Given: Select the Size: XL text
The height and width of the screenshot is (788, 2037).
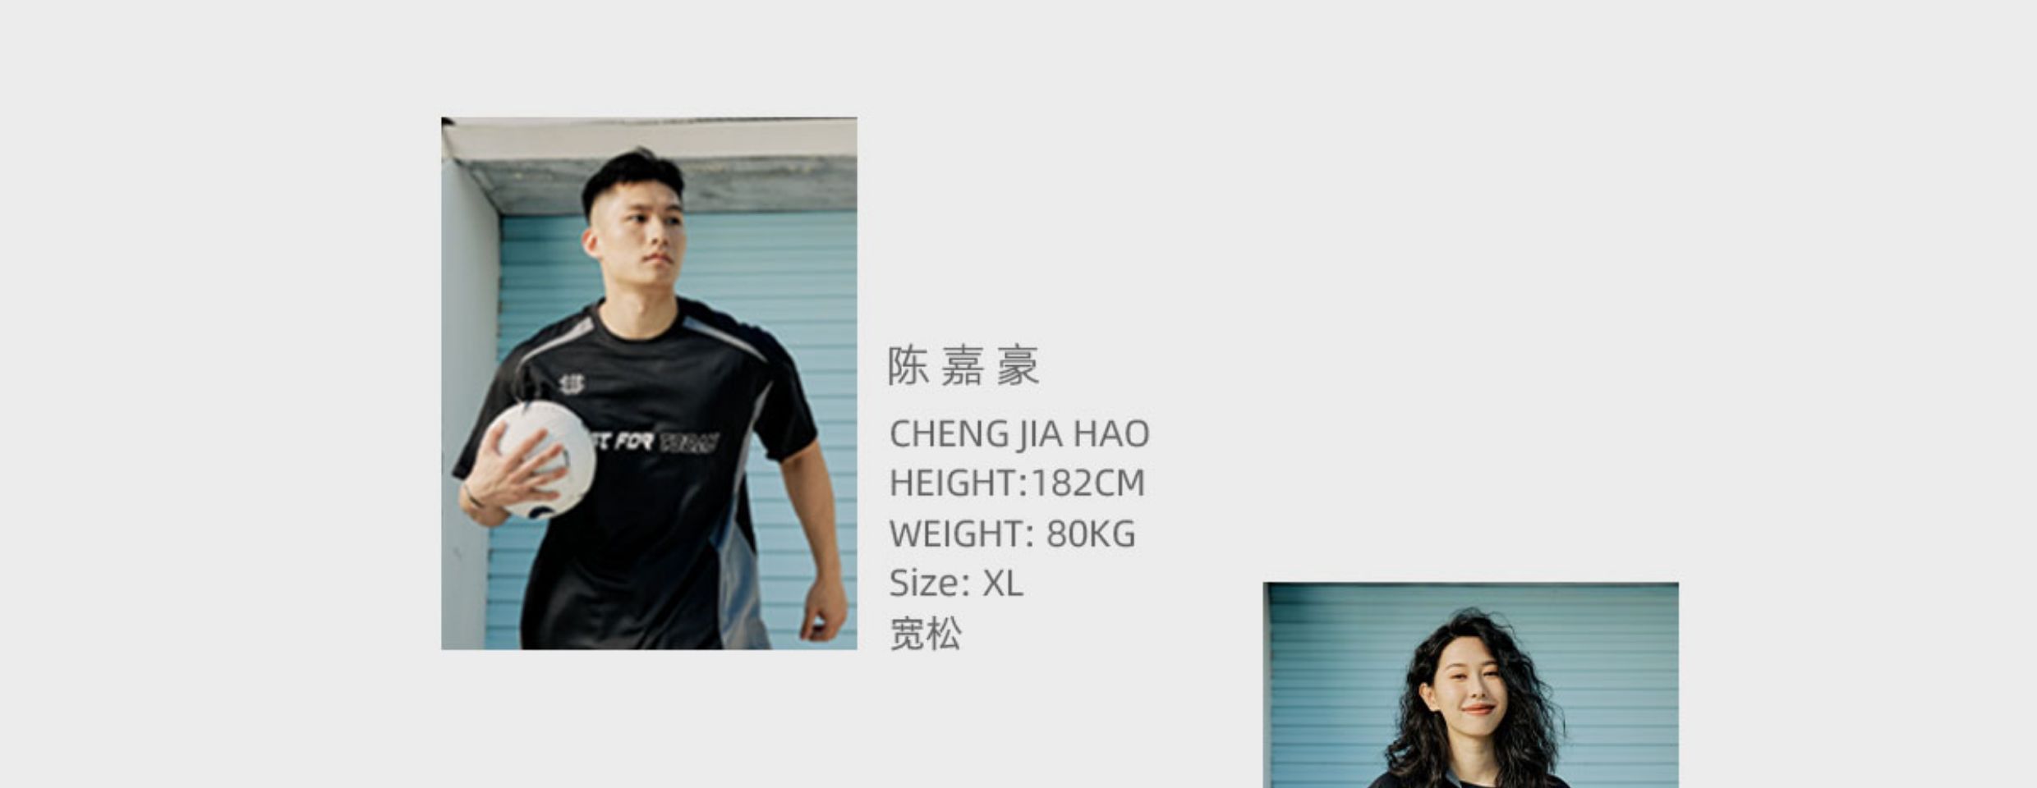Looking at the screenshot, I should click(956, 583).
